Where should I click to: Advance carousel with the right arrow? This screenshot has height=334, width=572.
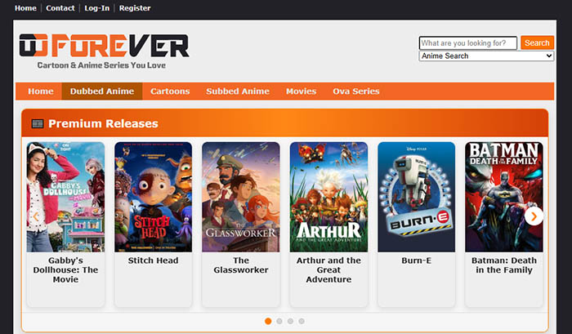click(534, 216)
